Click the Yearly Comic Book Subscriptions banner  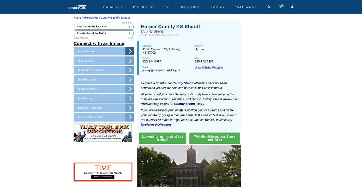[x=103, y=133]
